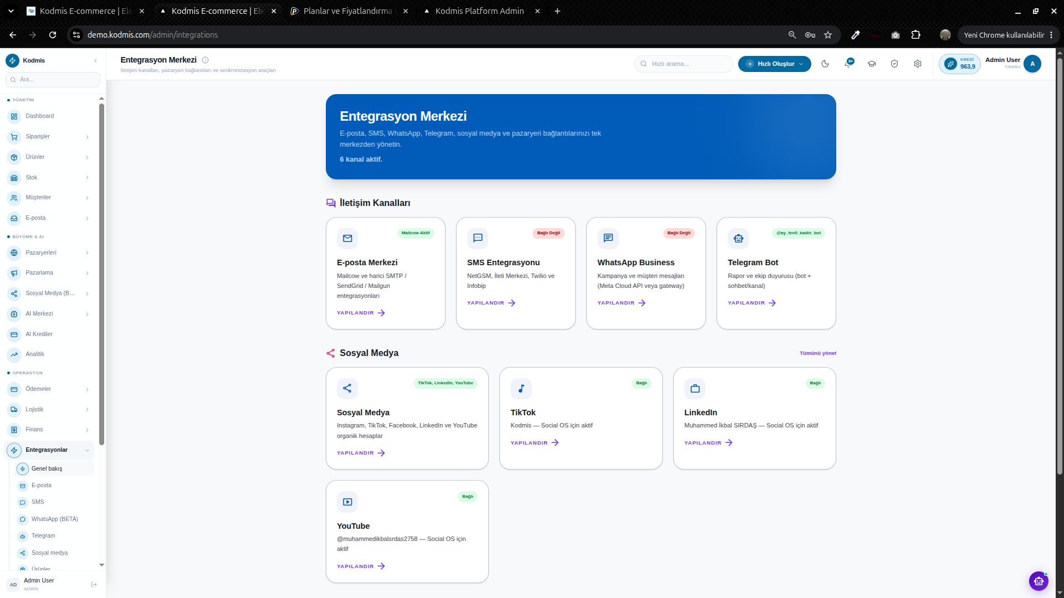This screenshot has width=1064, height=598.
Task: Click the Telegram Bot robot icon
Action: tap(738, 239)
